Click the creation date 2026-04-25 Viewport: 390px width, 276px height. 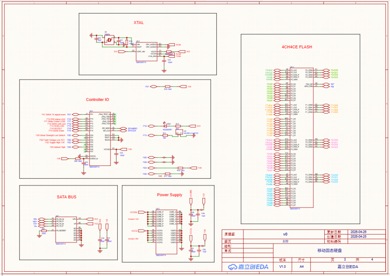[359, 236]
